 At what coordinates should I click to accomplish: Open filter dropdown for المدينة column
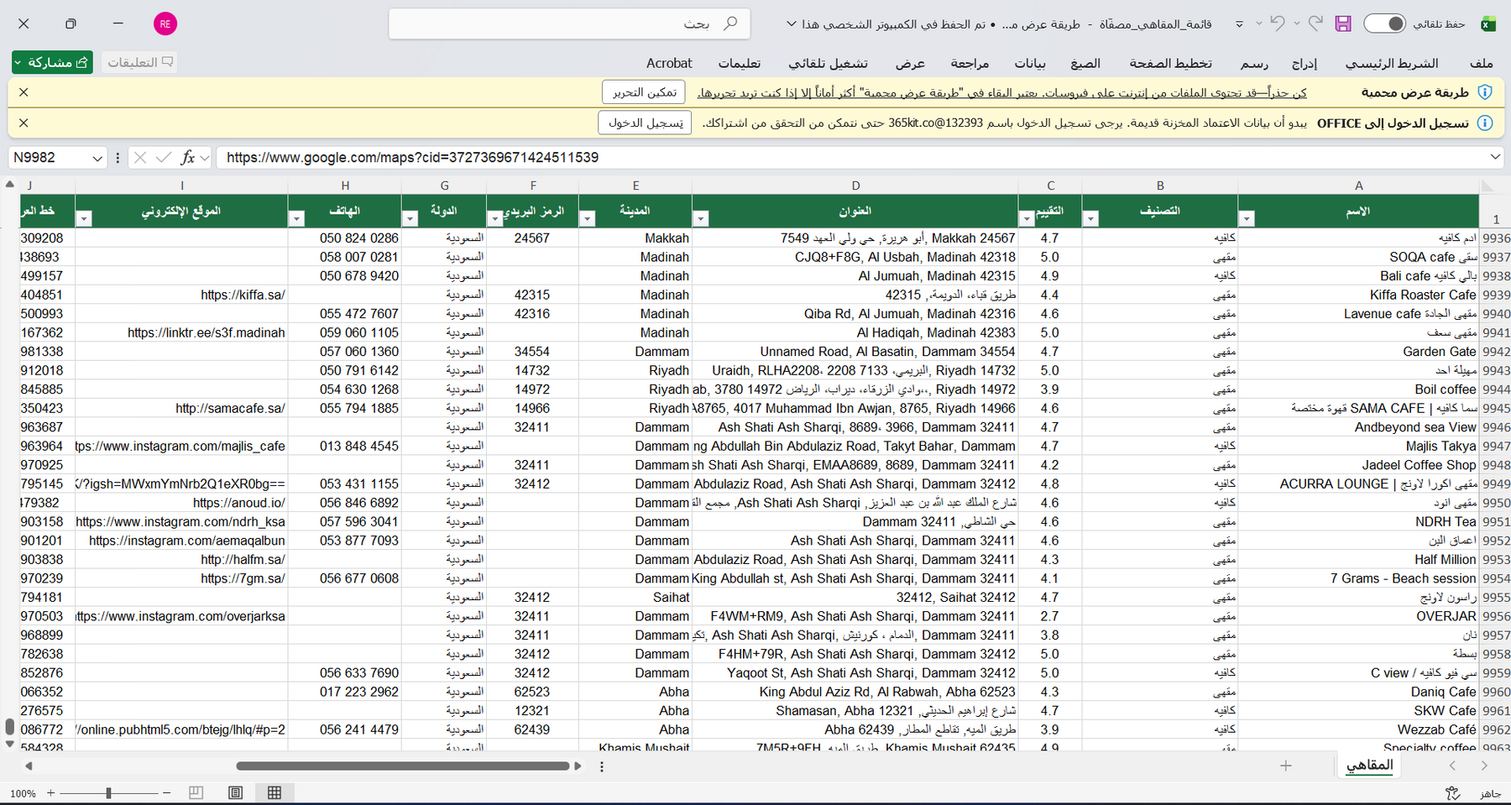[588, 219]
